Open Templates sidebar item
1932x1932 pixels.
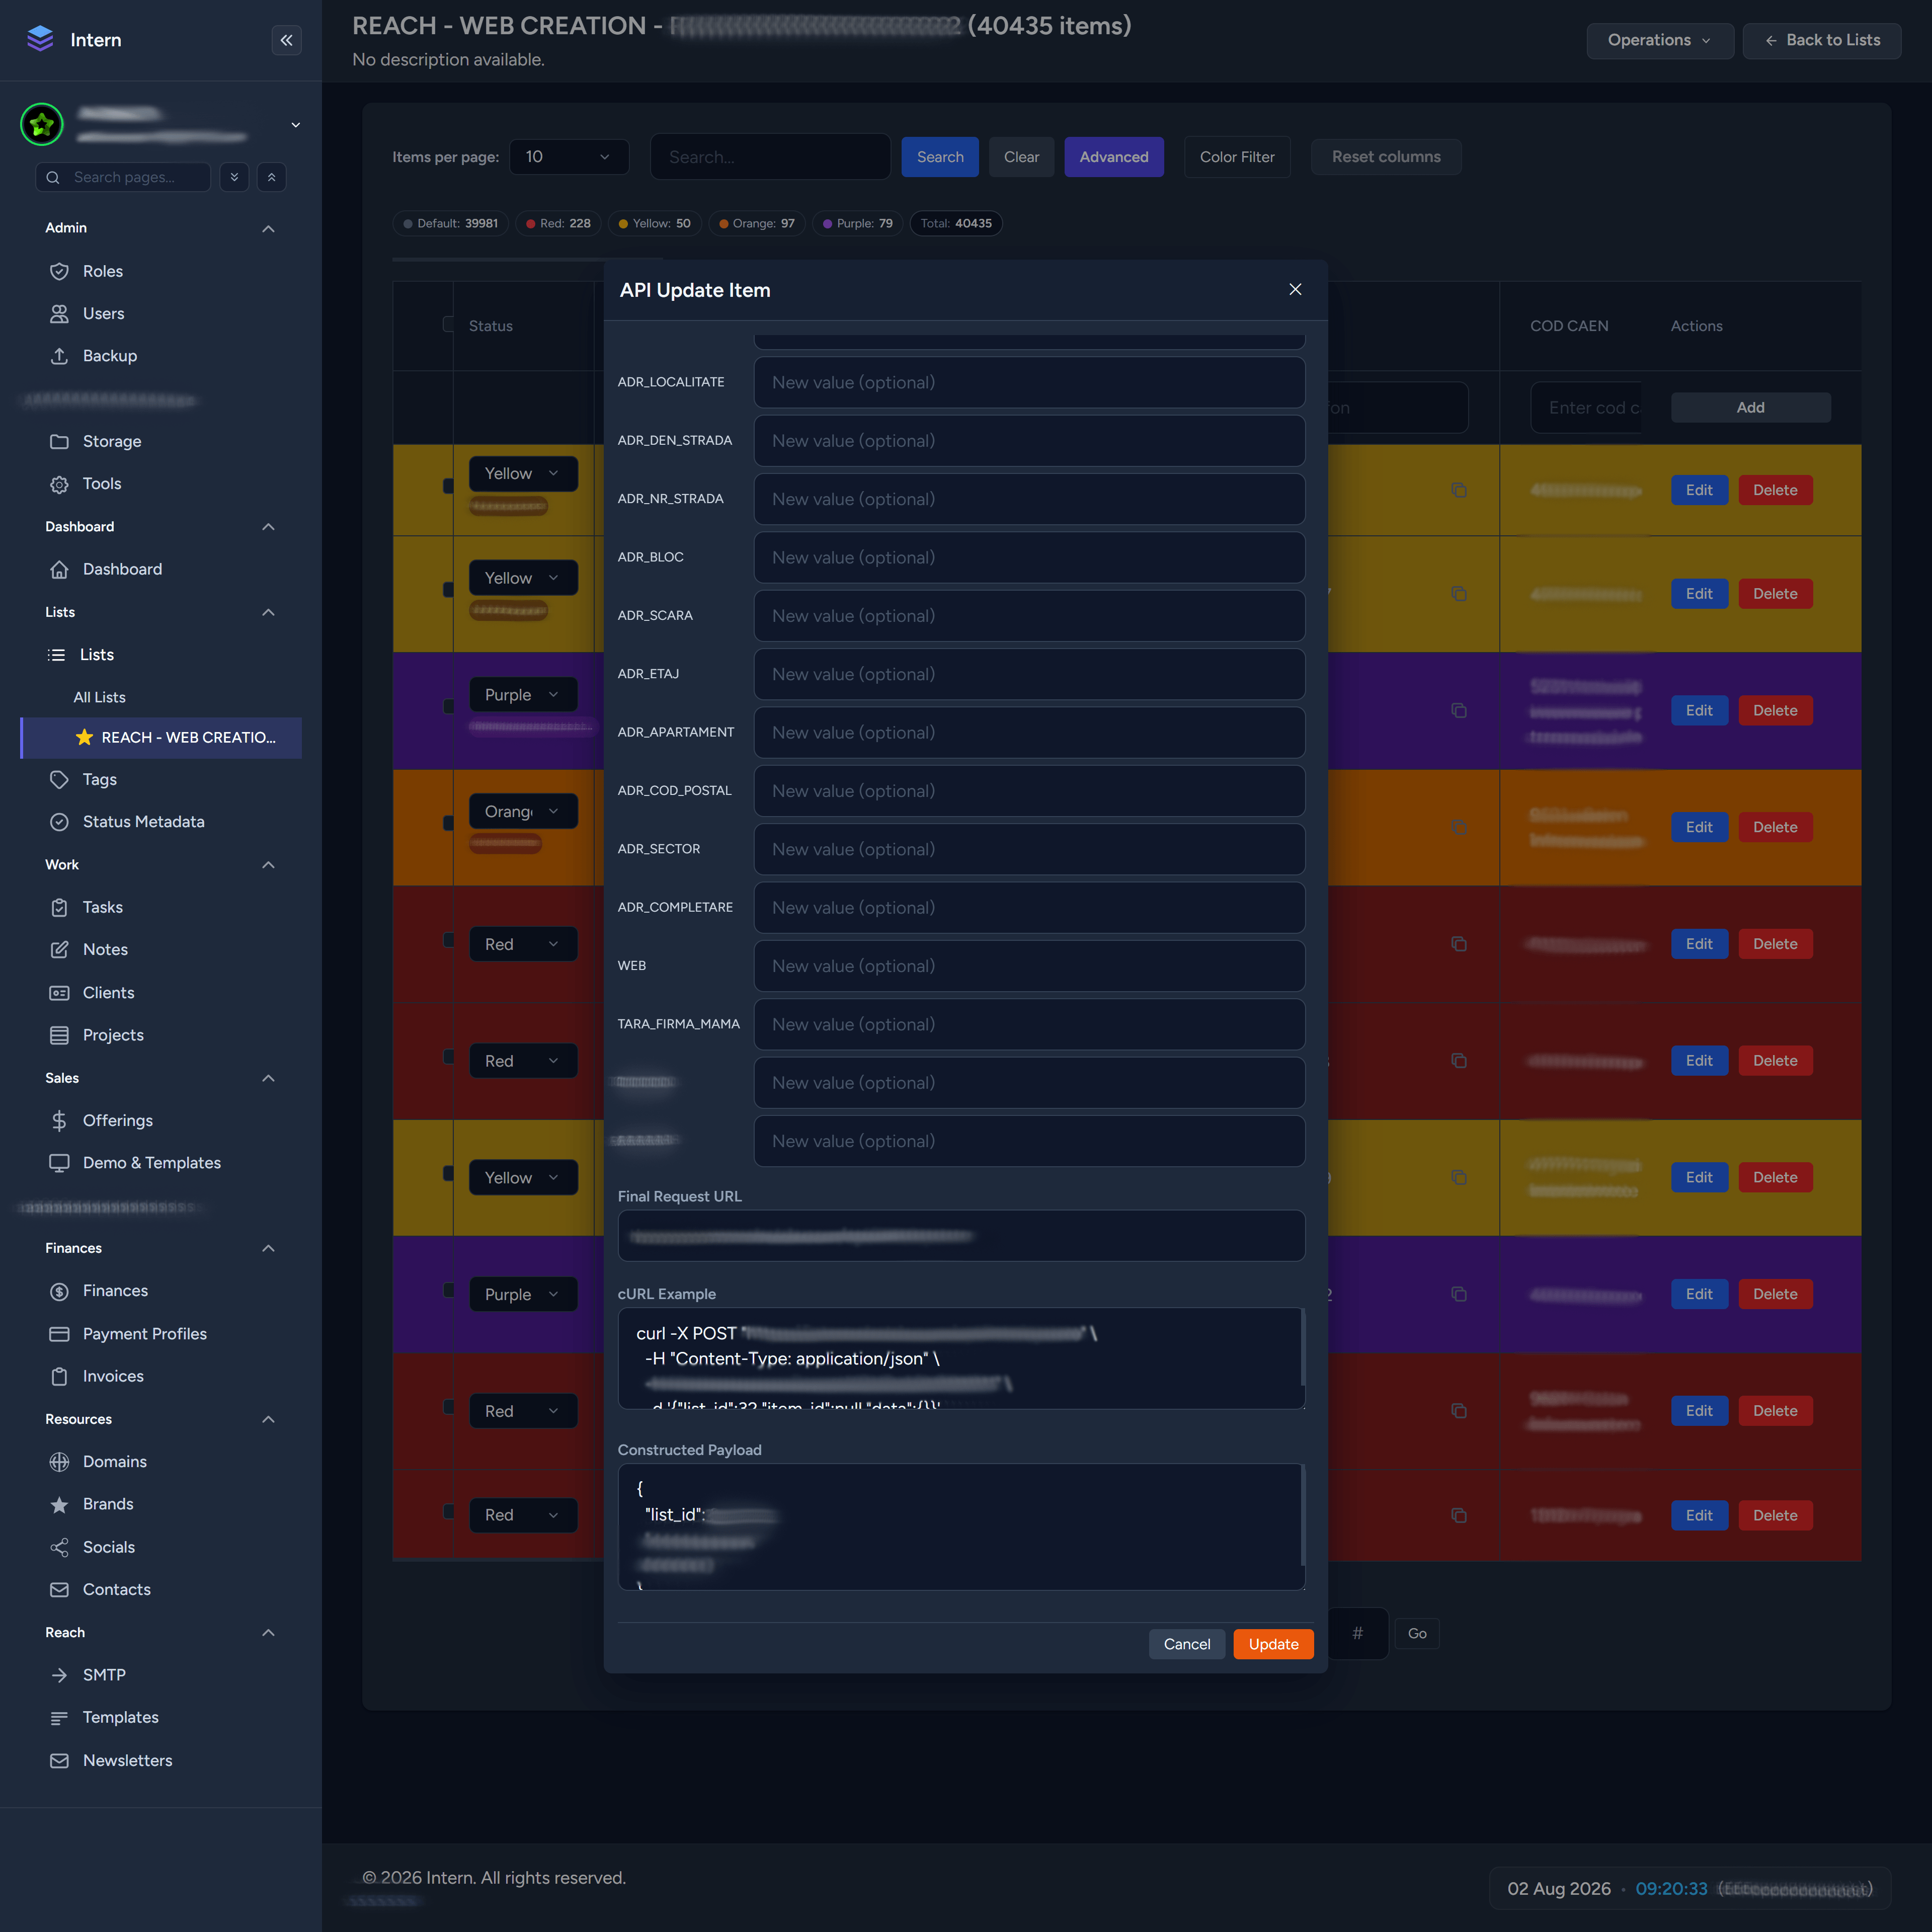(x=120, y=1717)
